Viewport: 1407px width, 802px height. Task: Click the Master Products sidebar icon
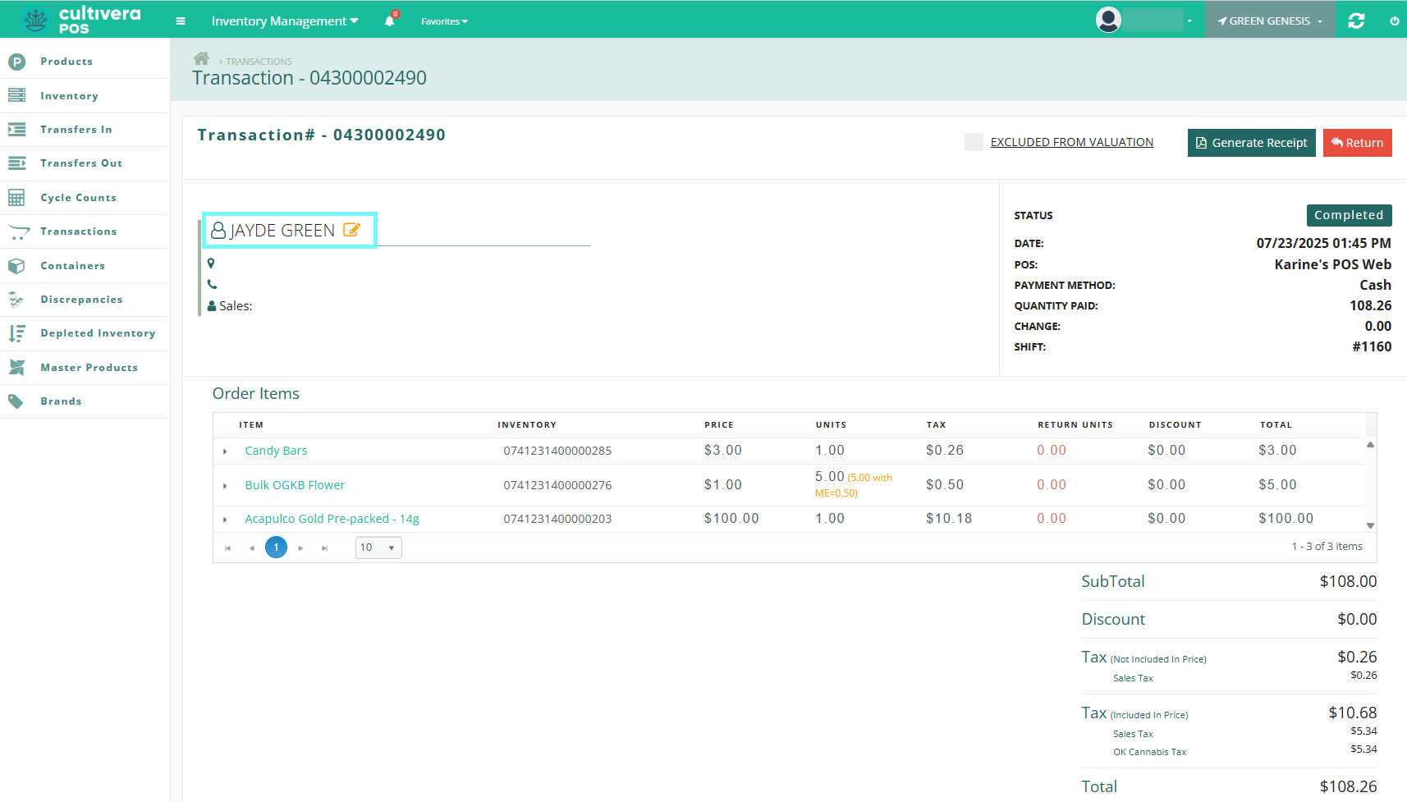tap(16, 368)
